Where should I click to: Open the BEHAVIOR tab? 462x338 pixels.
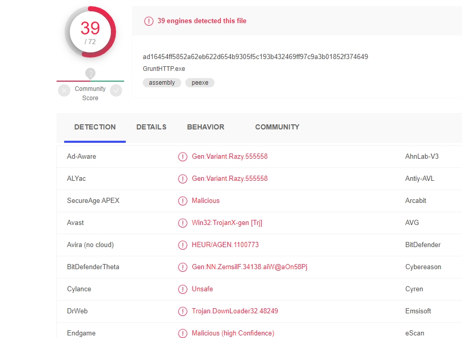(205, 127)
